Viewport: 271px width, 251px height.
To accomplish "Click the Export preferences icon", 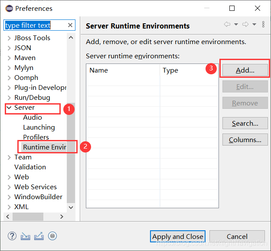I will click(x=39, y=236).
